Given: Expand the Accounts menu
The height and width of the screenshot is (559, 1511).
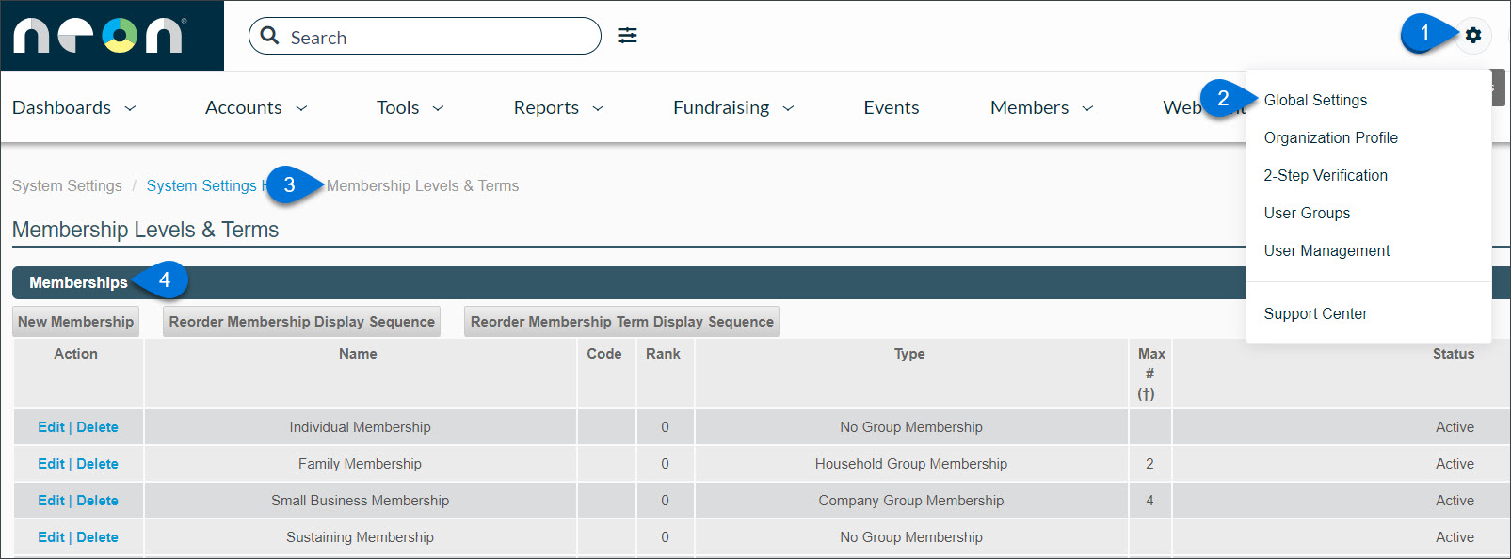Looking at the screenshot, I should pos(256,107).
